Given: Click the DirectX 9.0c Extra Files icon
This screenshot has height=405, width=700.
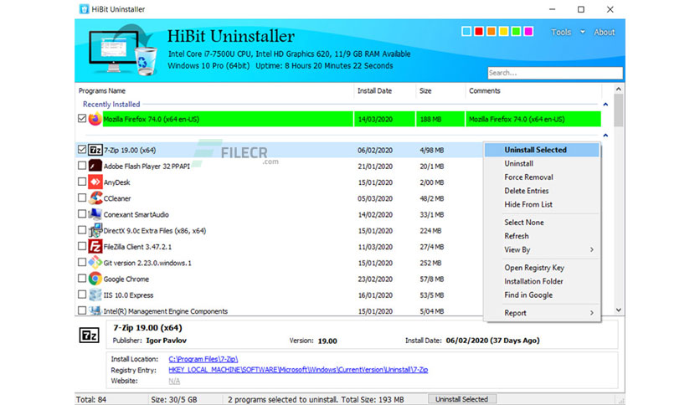Looking at the screenshot, I should (95, 230).
